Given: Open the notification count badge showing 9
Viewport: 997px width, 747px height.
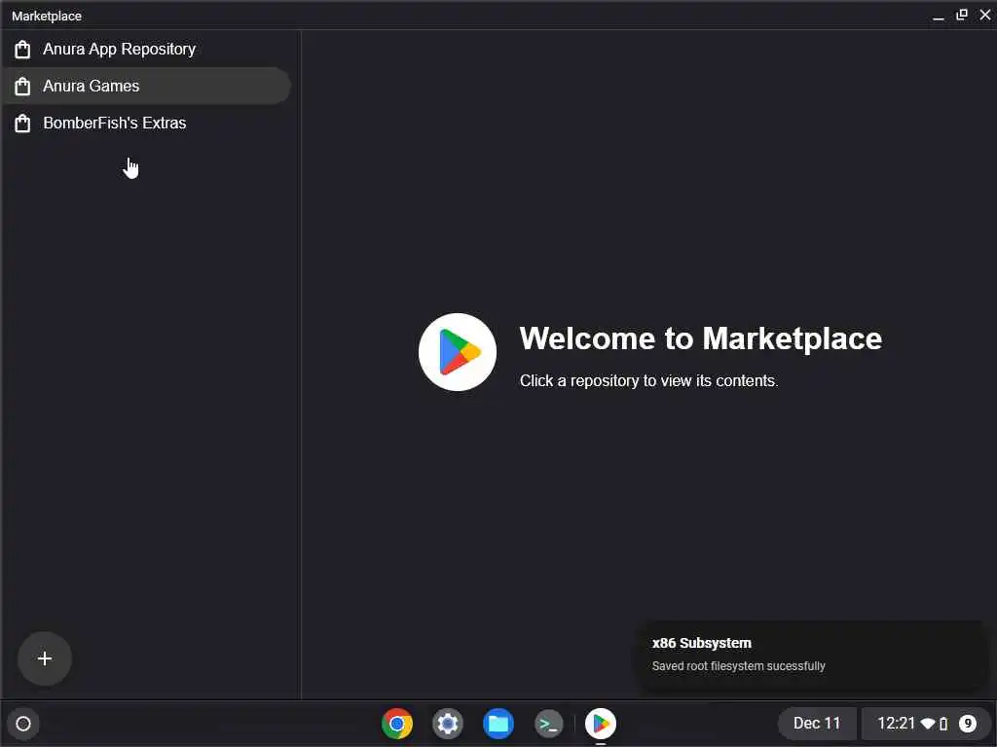Looking at the screenshot, I should coord(968,724).
